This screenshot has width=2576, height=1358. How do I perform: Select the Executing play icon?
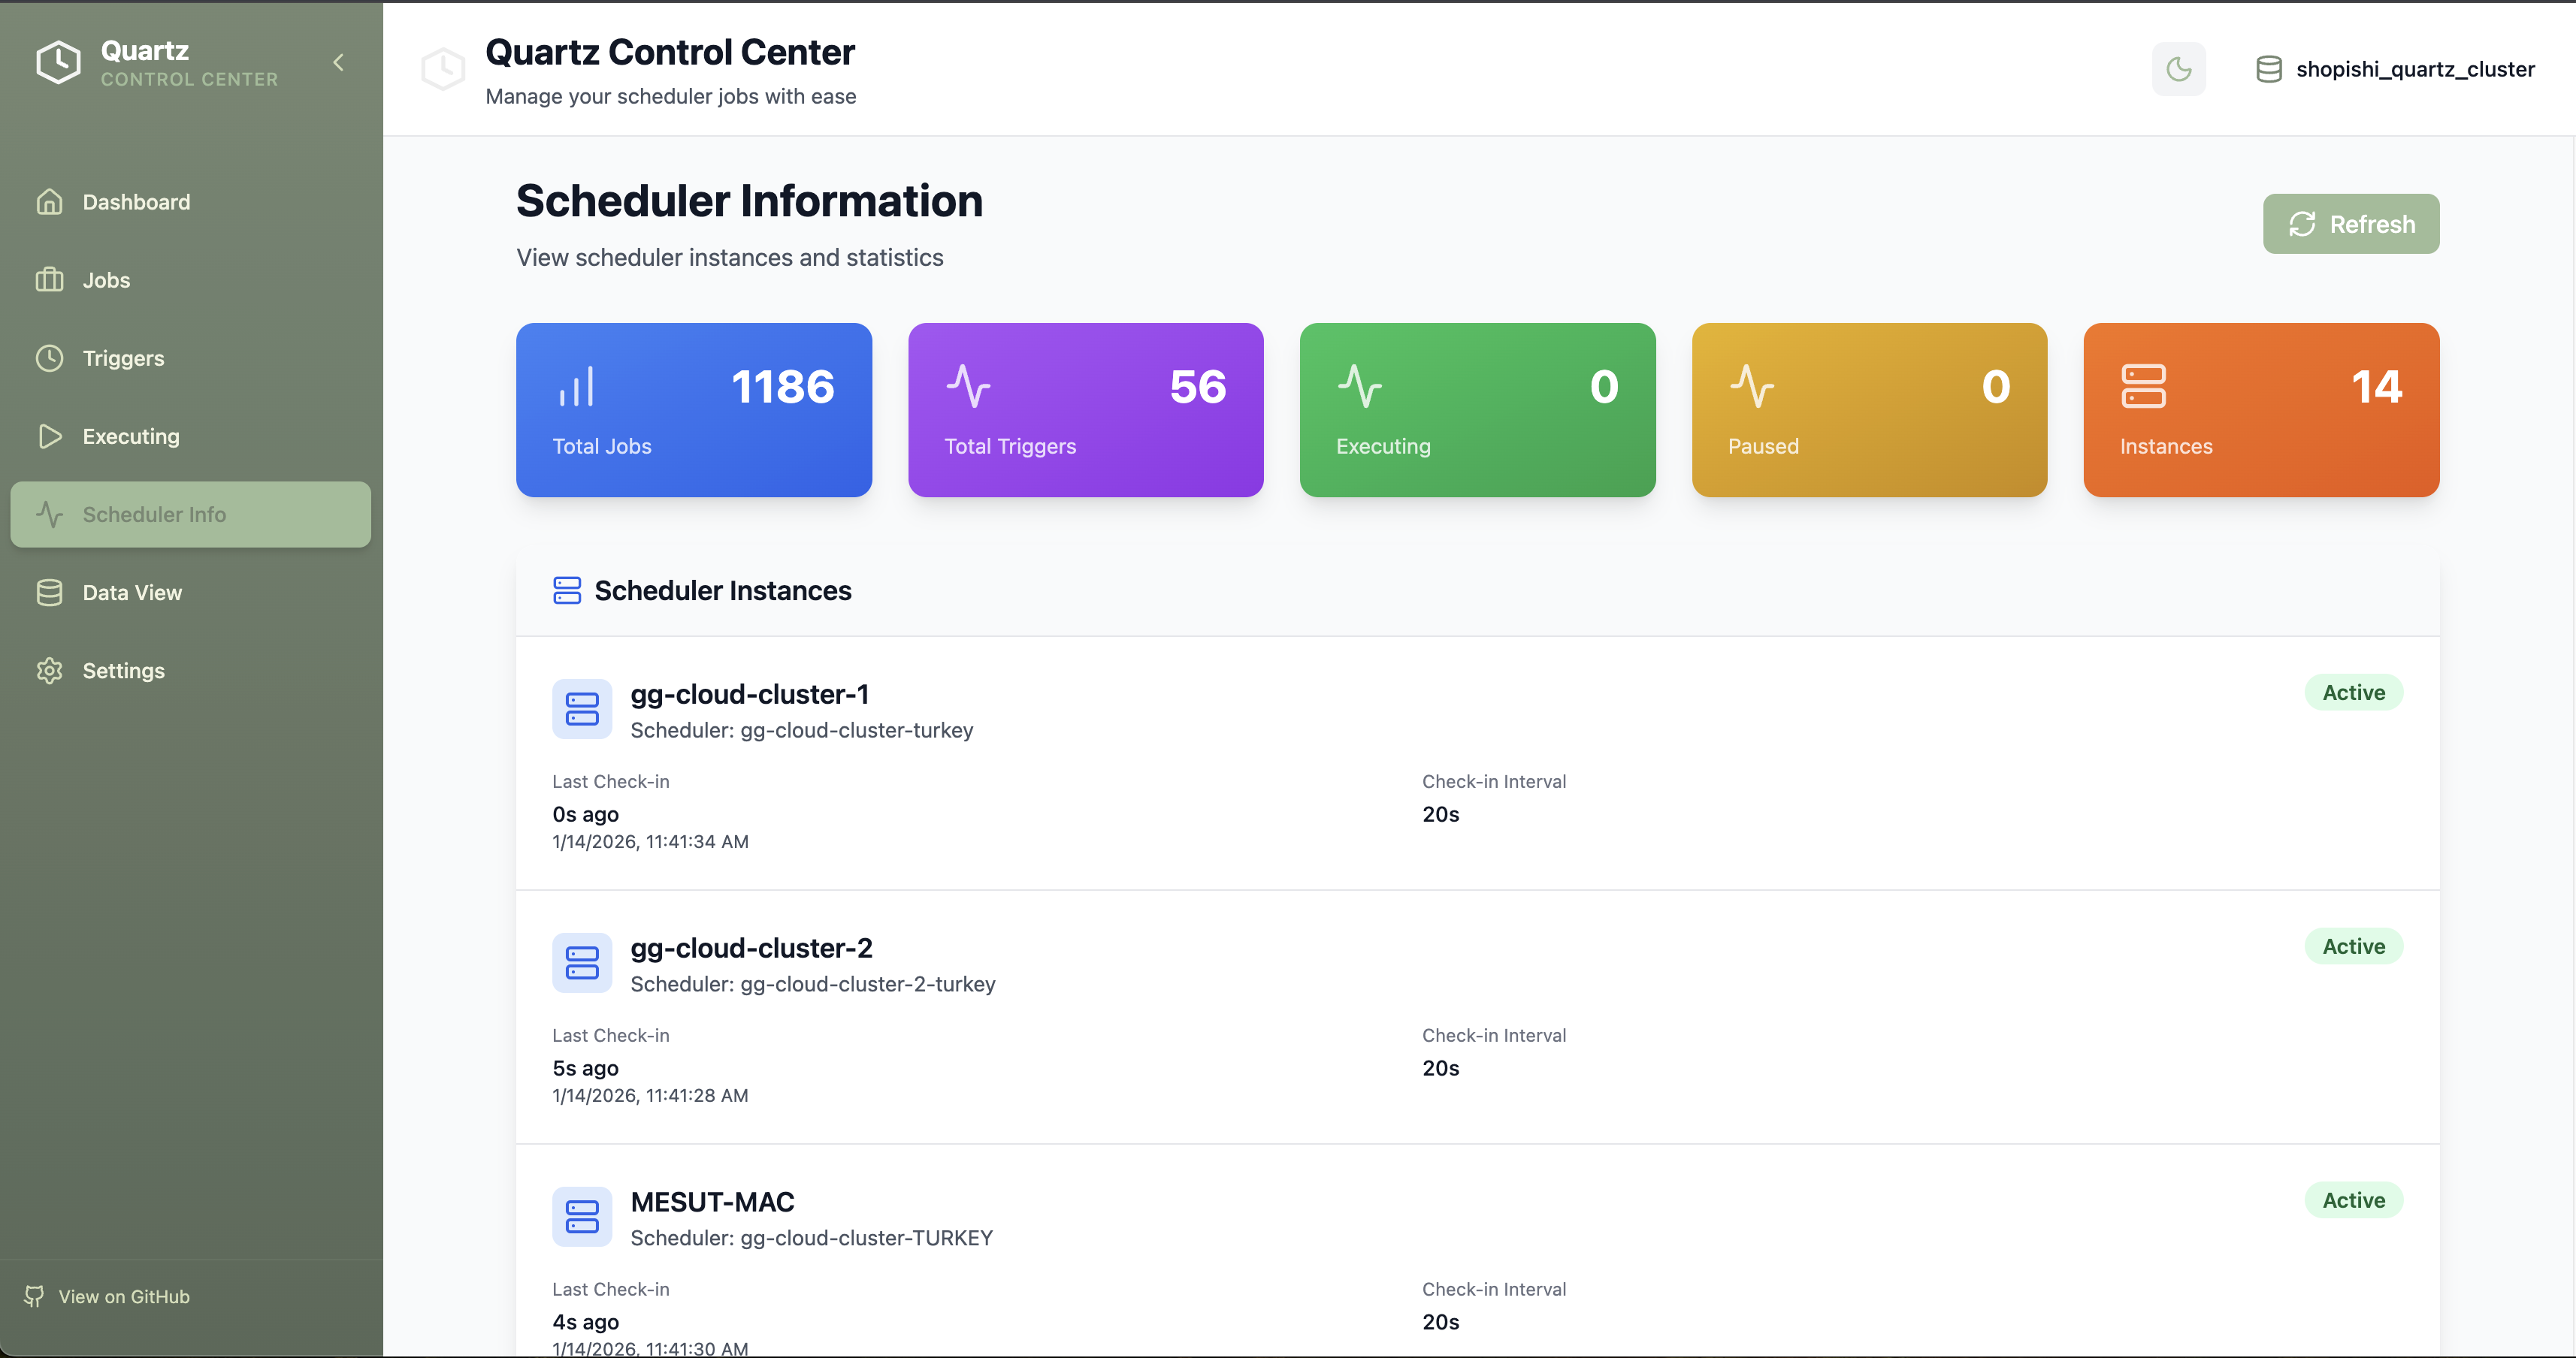(50, 436)
